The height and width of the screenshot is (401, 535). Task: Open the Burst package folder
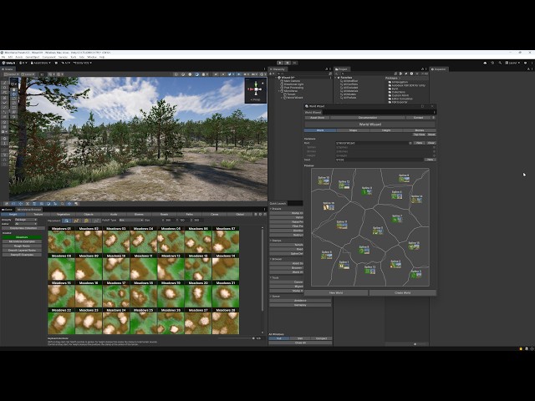tap(393, 89)
